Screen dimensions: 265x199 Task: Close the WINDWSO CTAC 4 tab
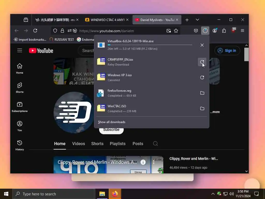[x=127, y=20]
